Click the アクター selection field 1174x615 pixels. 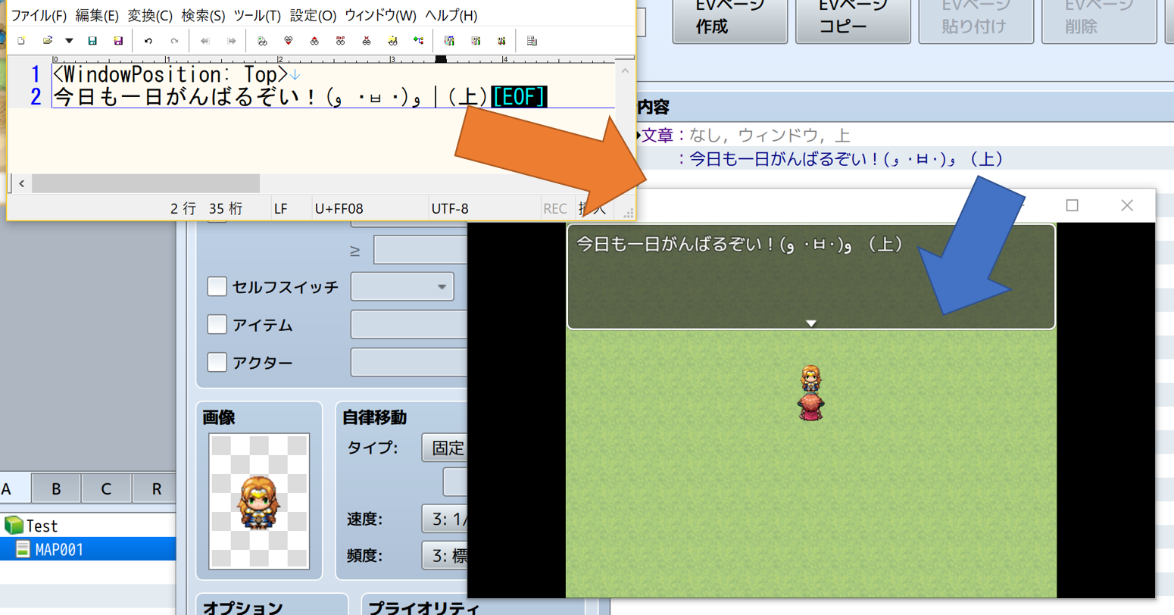tap(409, 363)
